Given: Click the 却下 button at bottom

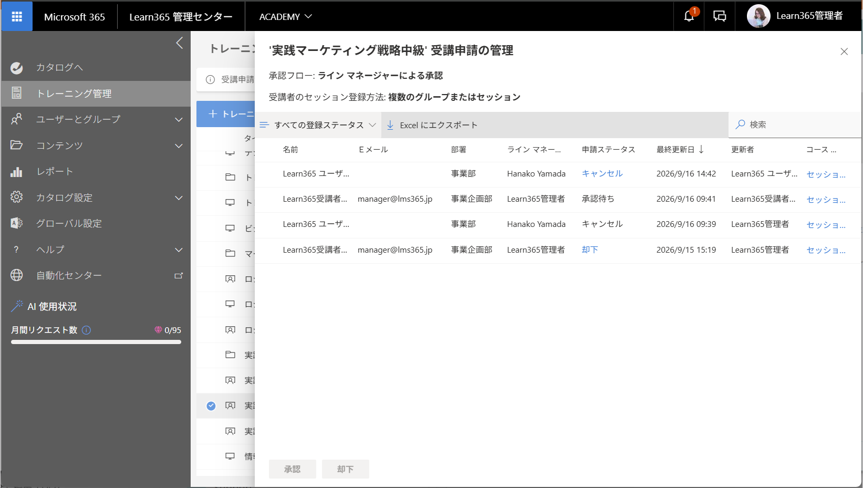Looking at the screenshot, I should pos(346,469).
